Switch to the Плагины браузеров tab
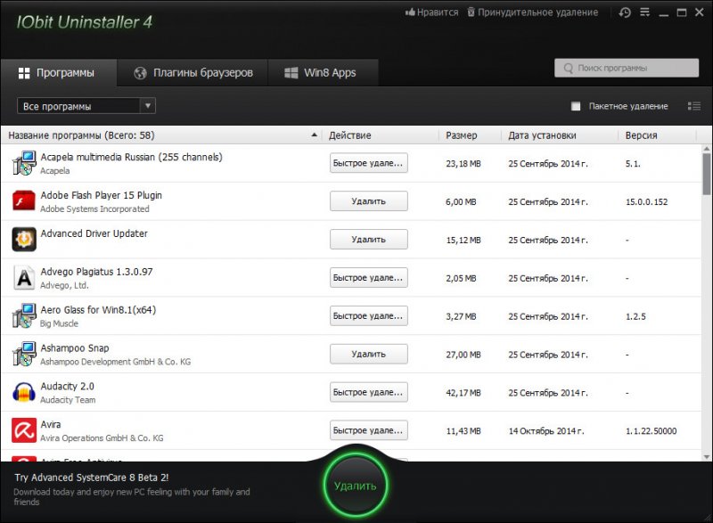The height and width of the screenshot is (523, 713). (193, 73)
